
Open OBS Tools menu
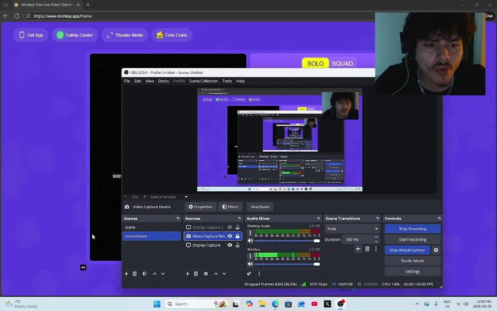(x=227, y=81)
